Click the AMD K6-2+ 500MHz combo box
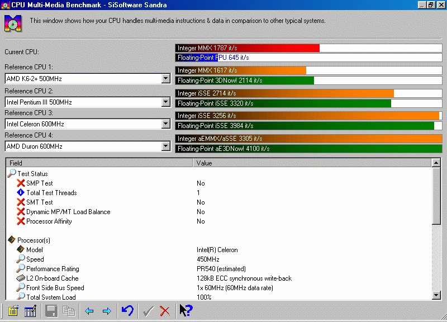 (x=88, y=78)
